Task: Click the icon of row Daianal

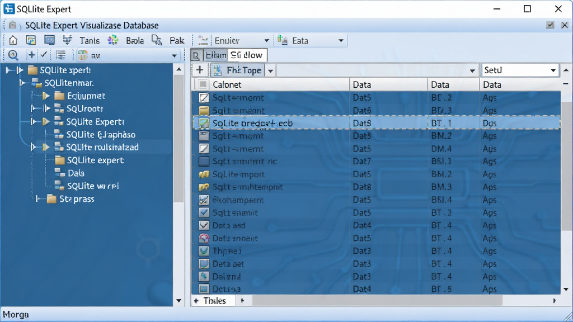Action: click(204, 277)
